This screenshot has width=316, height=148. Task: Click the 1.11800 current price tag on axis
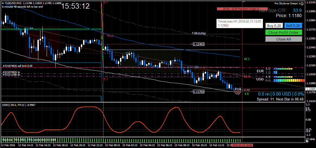pyautogui.click(x=311, y=89)
